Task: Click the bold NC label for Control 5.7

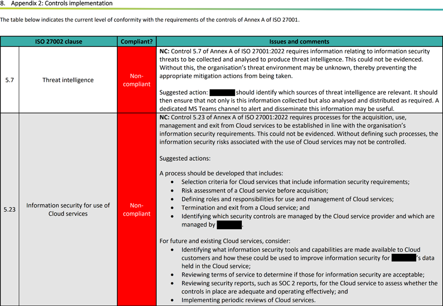Action: pos(164,51)
